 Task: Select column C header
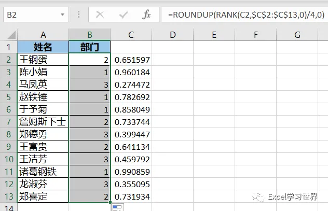(131, 35)
